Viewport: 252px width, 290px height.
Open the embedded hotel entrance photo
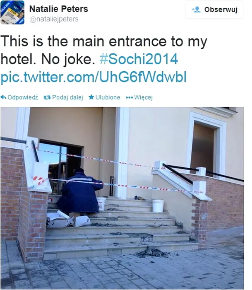[122, 198]
